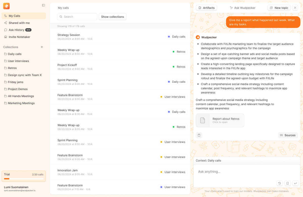Open the Marketing Meetings collection folder

[21, 103]
